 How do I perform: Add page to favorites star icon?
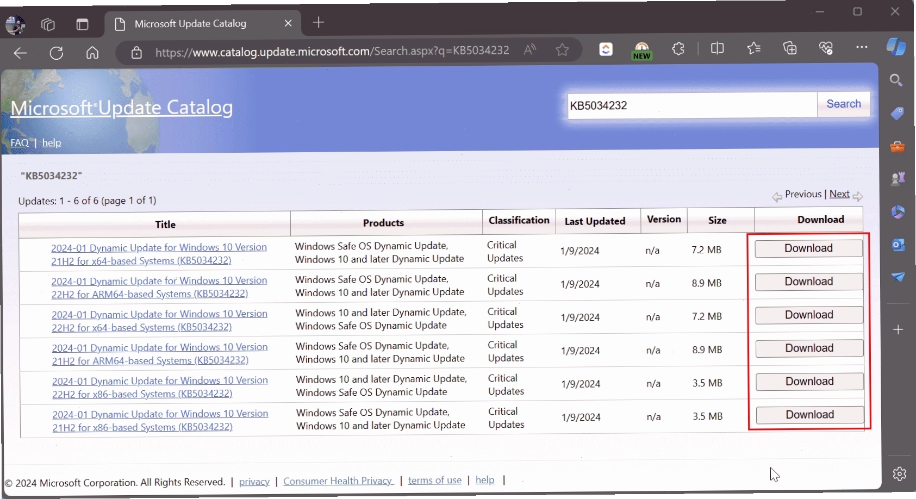pos(562,50)
